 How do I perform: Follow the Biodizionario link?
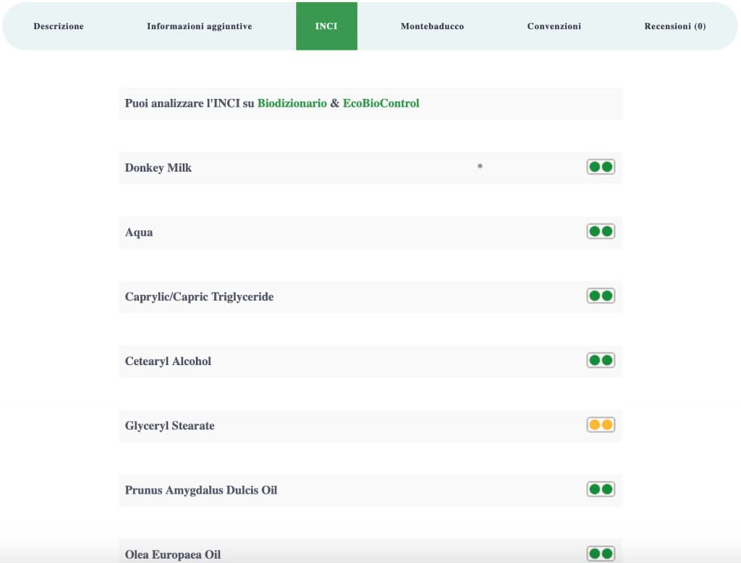tap(292, 103)
